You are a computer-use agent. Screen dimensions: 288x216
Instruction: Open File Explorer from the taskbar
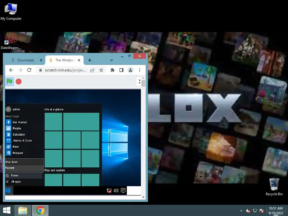coord(23,210)
